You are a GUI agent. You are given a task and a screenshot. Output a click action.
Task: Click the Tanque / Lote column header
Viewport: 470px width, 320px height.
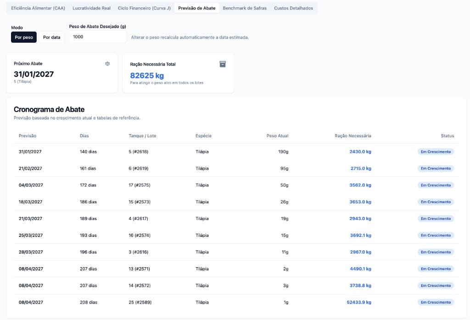click(x=142, y=136)
